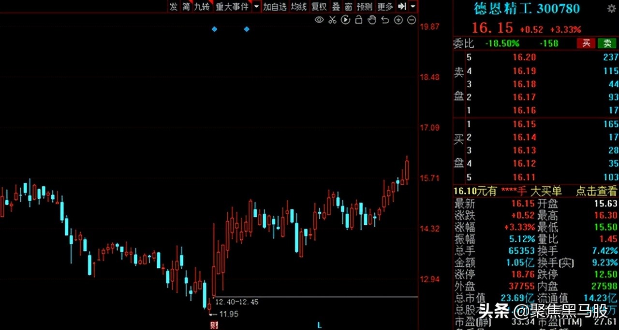Click the circular playback icon

[x=344, y=20]
